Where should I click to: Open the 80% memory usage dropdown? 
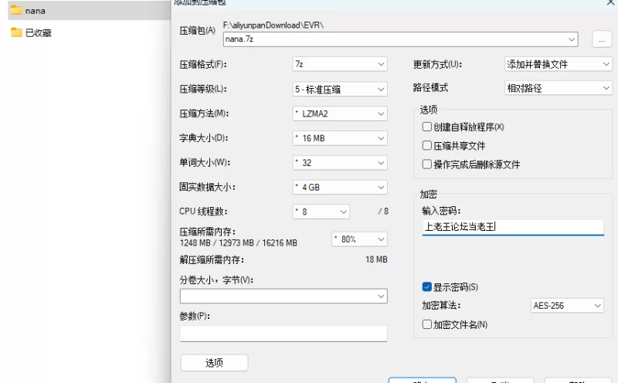[x=358, y=239]
